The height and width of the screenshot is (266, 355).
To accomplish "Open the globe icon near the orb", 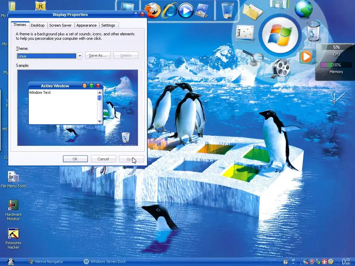I will (x=303, y=9).
